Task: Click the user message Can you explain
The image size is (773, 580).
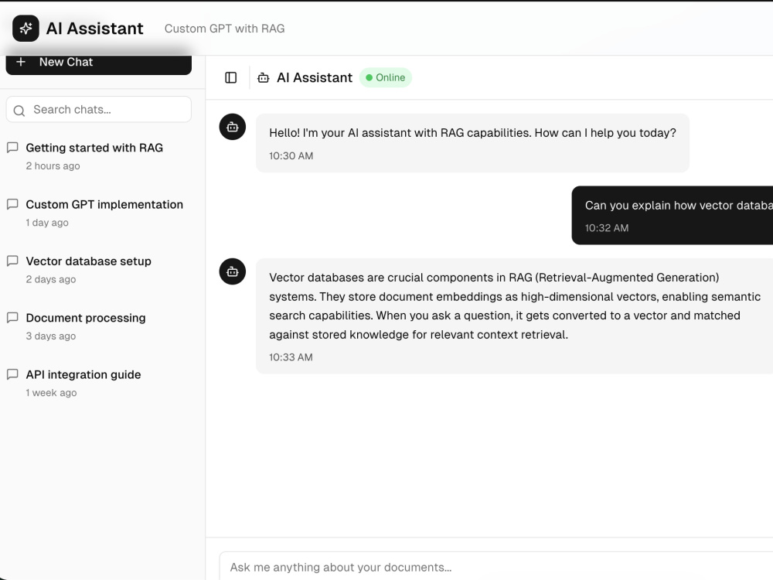Action: tap(679, 205)
